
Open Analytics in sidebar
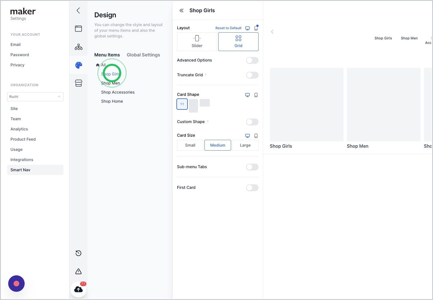point(19,129)
